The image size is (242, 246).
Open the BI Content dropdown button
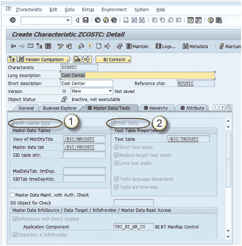(x=113, y=59)
